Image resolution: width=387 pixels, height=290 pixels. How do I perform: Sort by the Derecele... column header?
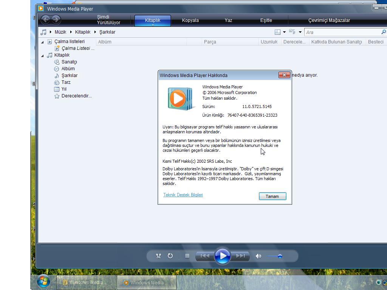pos(295,42)
